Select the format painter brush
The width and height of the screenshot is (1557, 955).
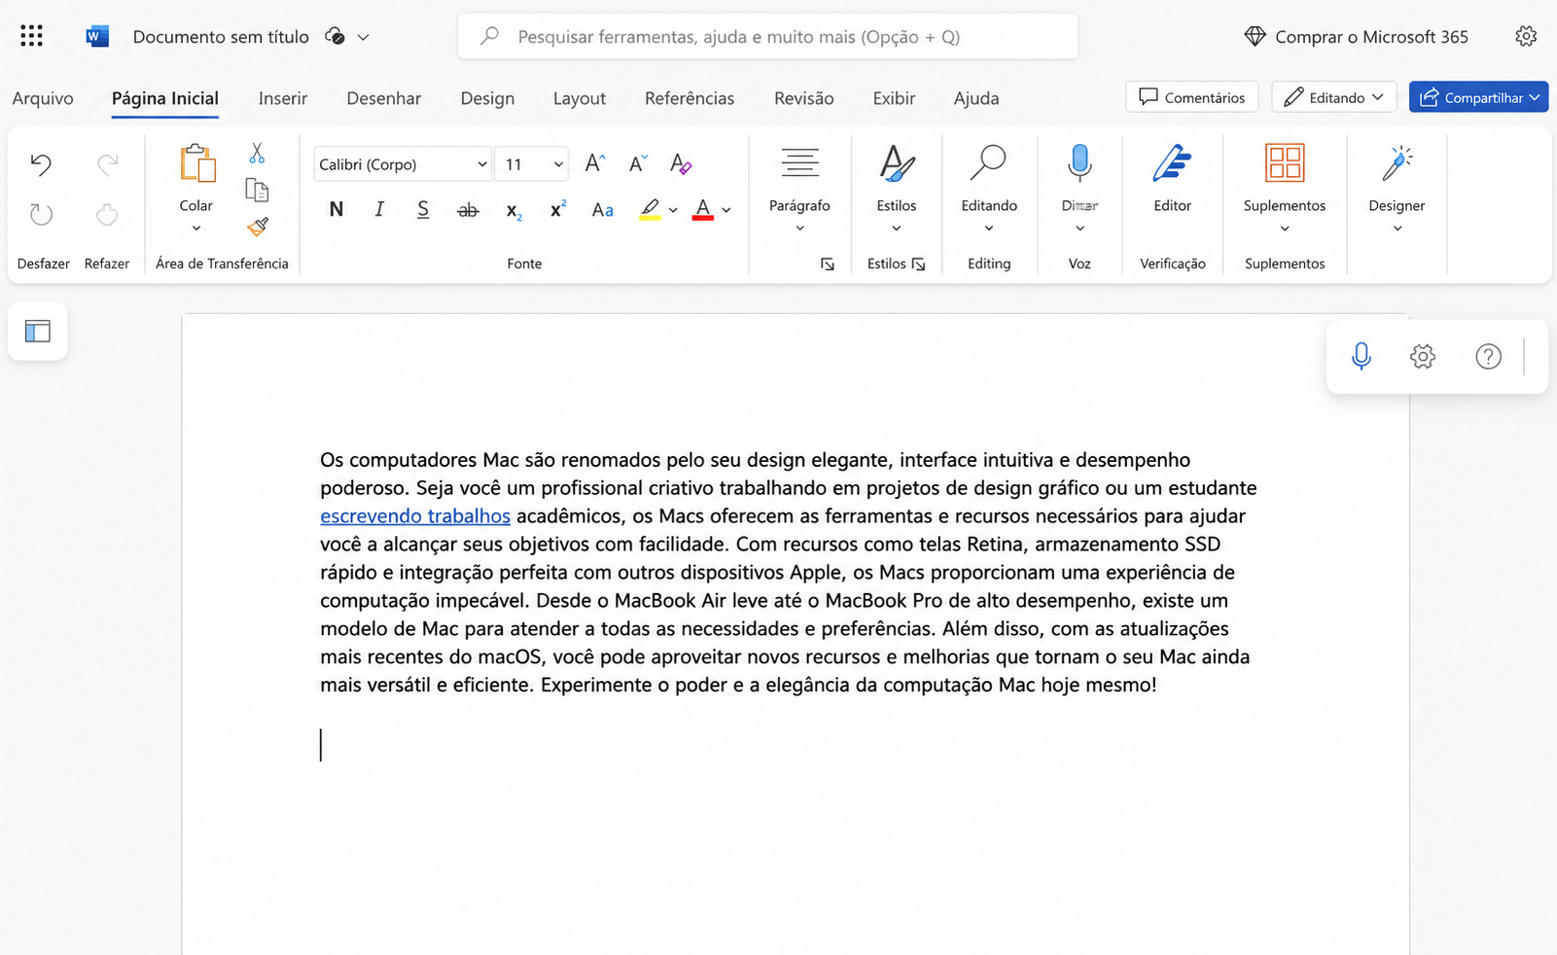(x=257, y=227)
